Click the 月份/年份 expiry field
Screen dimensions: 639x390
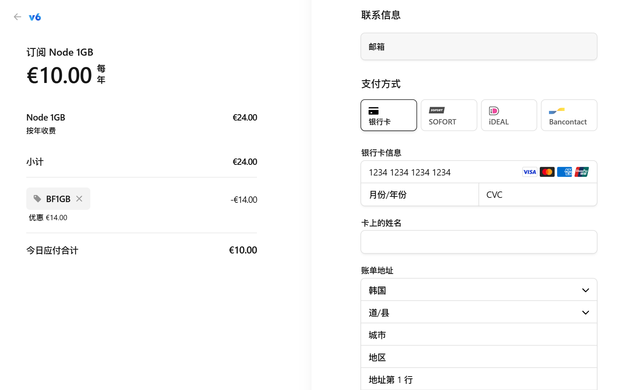click(x=420, y=195)
